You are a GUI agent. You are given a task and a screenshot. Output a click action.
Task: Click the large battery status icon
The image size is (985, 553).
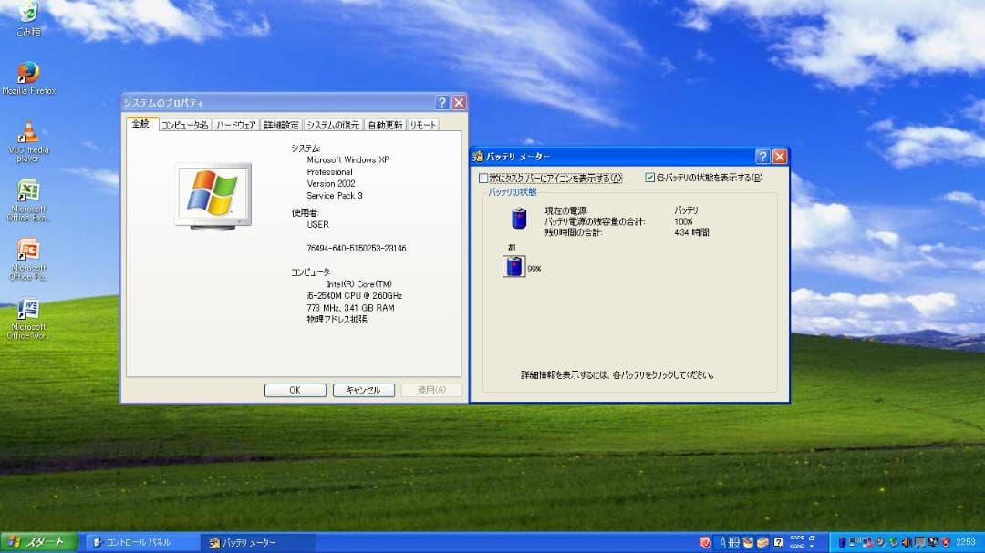click(x=520, y=216)
